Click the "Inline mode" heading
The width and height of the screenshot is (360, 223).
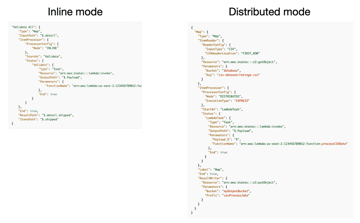[x=75, y=12]
